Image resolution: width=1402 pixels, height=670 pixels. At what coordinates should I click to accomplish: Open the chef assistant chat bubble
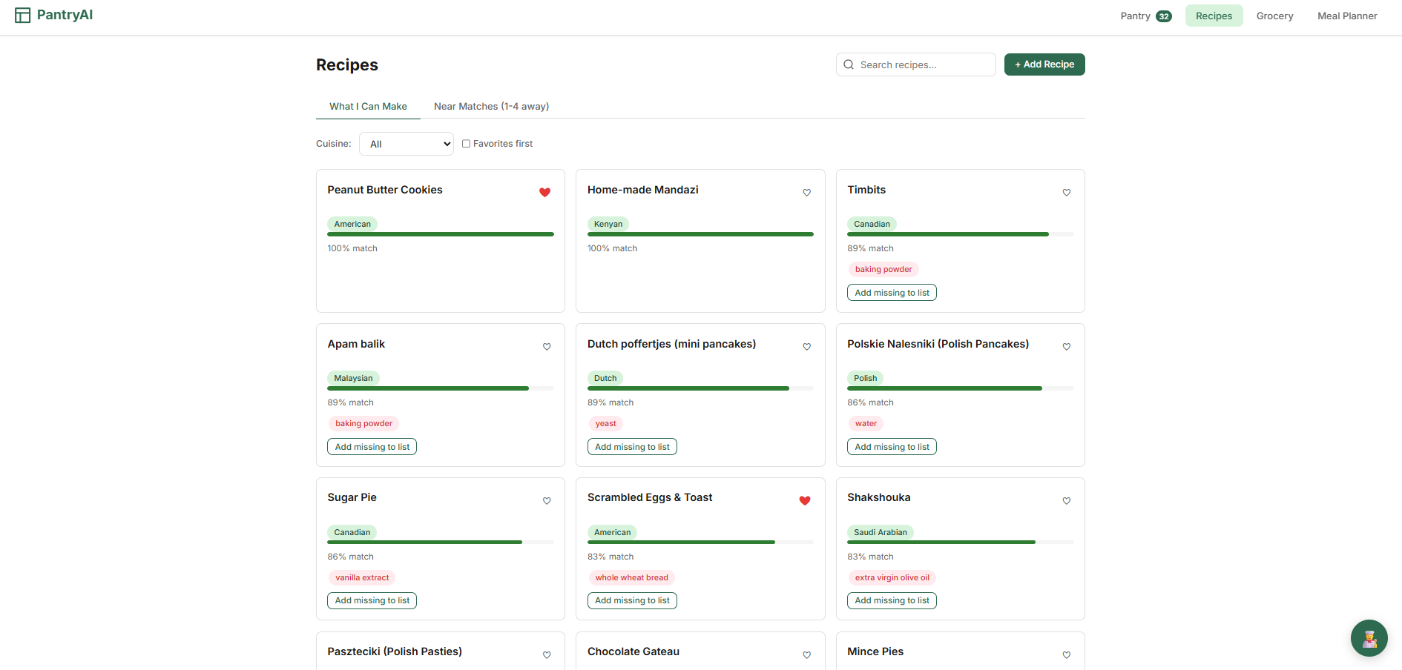point(1369,638)
